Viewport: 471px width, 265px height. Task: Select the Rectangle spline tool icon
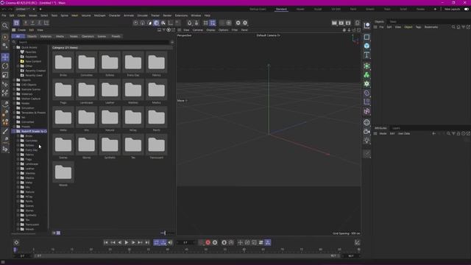[366, 38]
